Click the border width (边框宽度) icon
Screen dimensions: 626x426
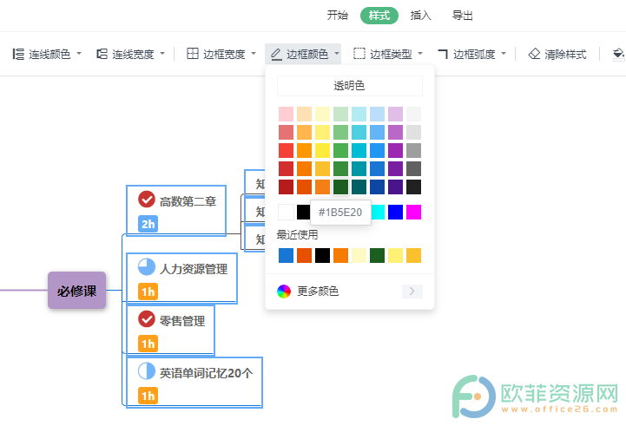pos(193,54)
